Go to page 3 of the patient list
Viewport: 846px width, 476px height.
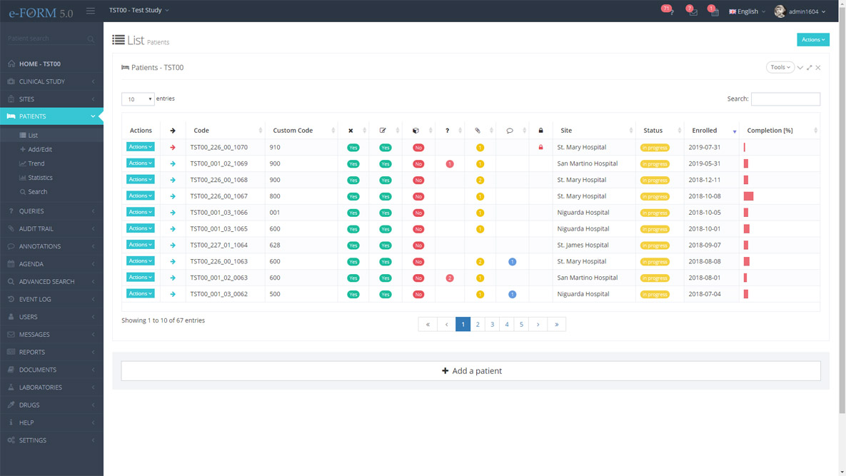click(x=492, y=325)
